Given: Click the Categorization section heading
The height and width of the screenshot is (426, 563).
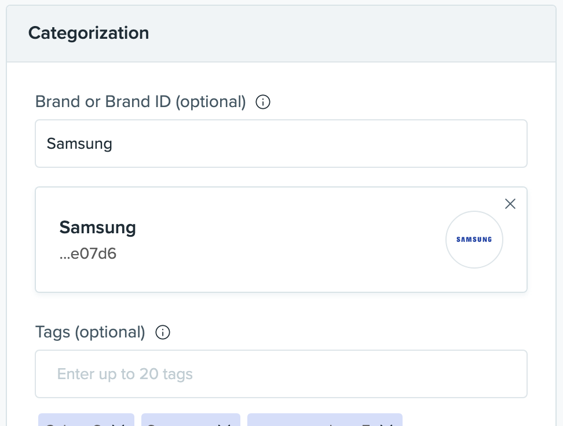Looking at the screenshot, I should click(89, 33).
